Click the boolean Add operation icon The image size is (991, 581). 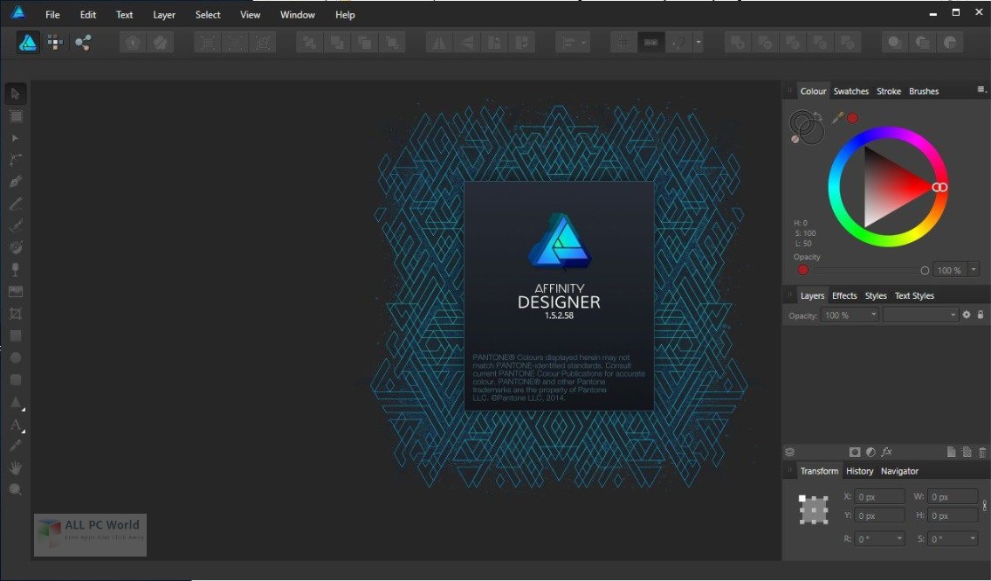737,42
